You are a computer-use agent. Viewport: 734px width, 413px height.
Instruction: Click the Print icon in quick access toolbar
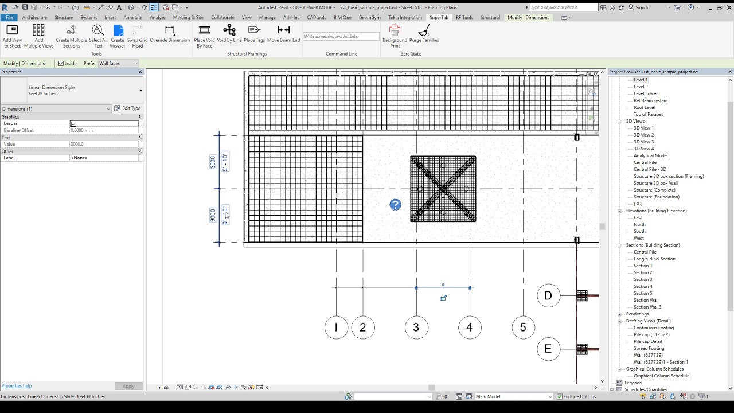[x=75, y=7]
